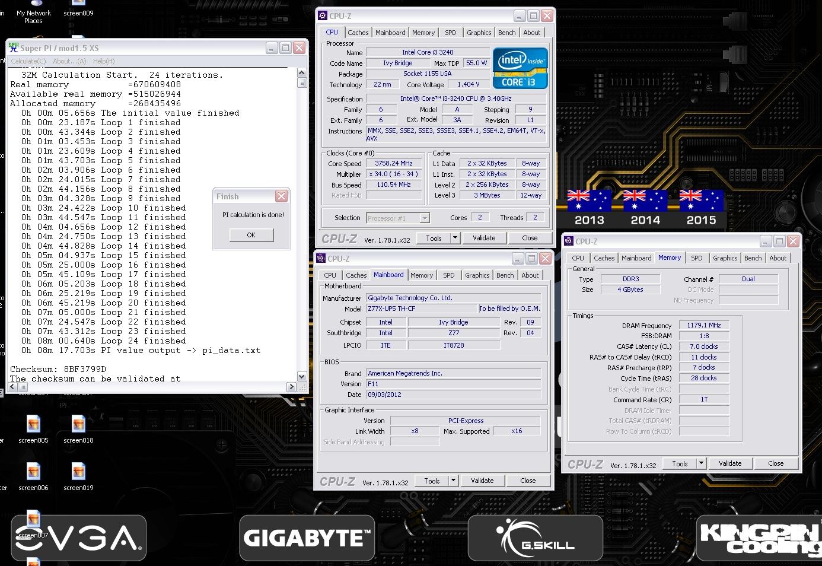Open the screen019 desktop icon
The width and height of the screenshot is (822, 566).
[x=78, y=476]
